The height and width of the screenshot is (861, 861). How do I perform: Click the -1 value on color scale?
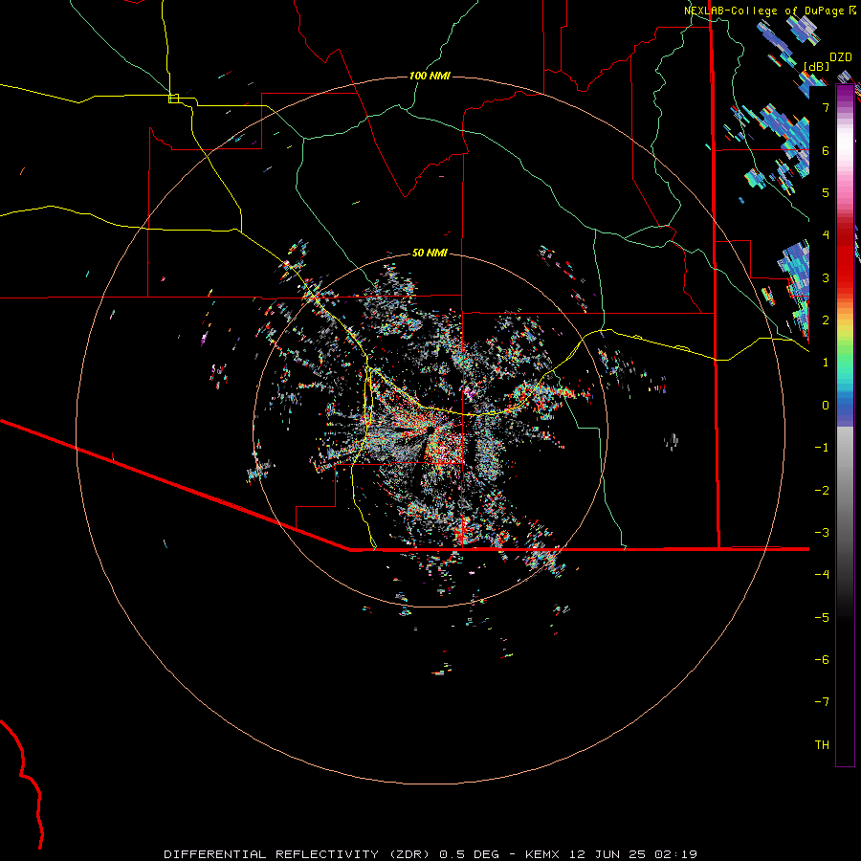pos(822,448)
